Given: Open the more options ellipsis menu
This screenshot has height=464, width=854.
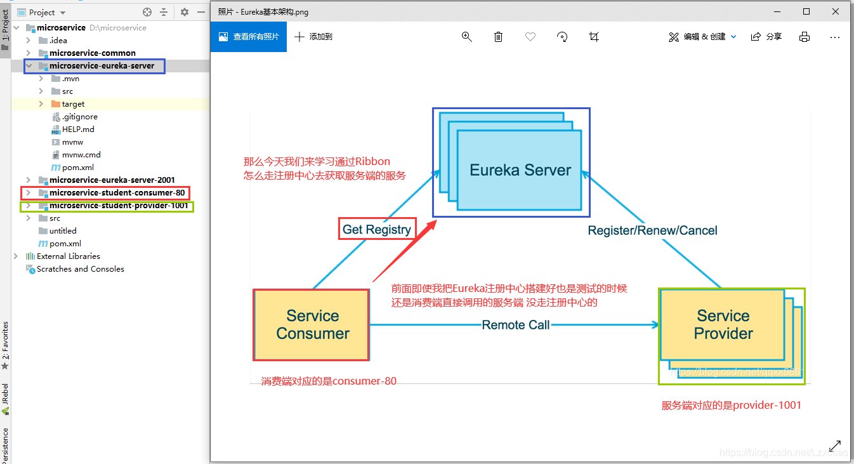Looking at the screenshot, I should (835, 37).
